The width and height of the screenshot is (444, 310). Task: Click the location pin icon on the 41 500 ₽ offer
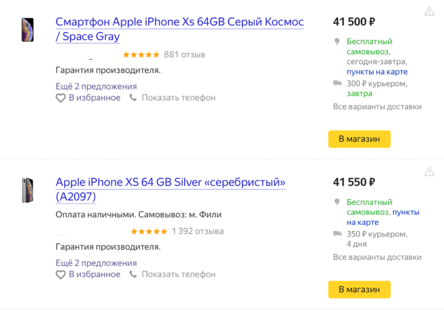[x=337, y=41]
